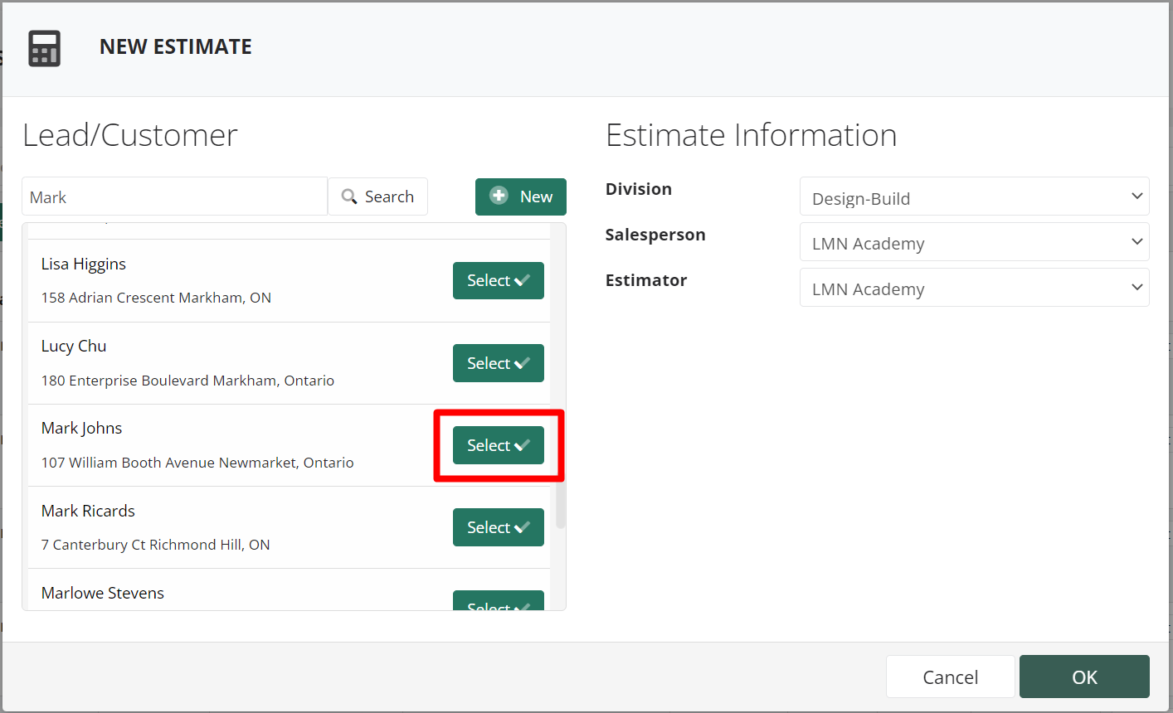The height and width of the screenshot is (713, 1173).
Task: Click the Division label
Action: point(639,189)
